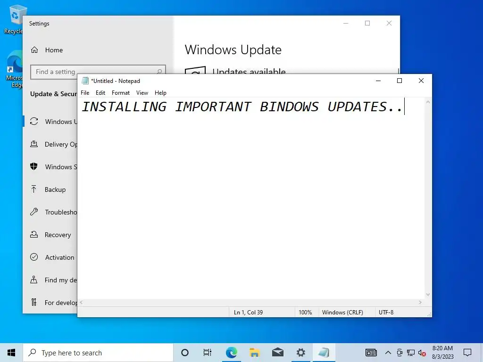483x362 pixels.
Task: Click the Activation checkmark icon in Settings
Action: point(34,257)
